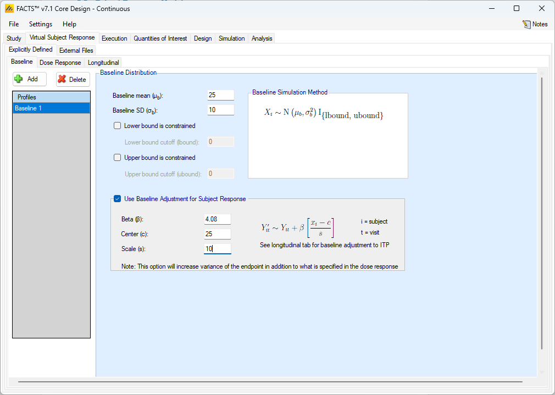This screenshot has width=555, height=395.
Task: Click the Baseline mean input field
Action: click(220, 95)
